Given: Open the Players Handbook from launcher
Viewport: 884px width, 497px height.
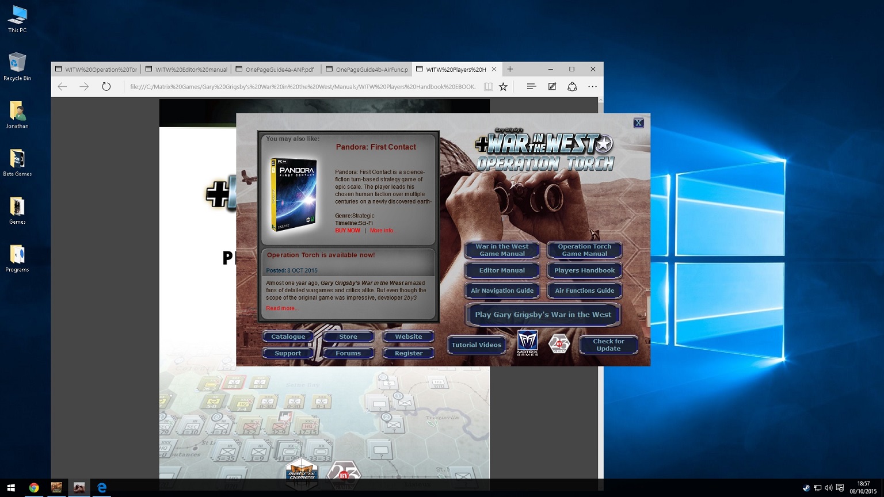Looking at the screenshot, I should click(584, 270).
